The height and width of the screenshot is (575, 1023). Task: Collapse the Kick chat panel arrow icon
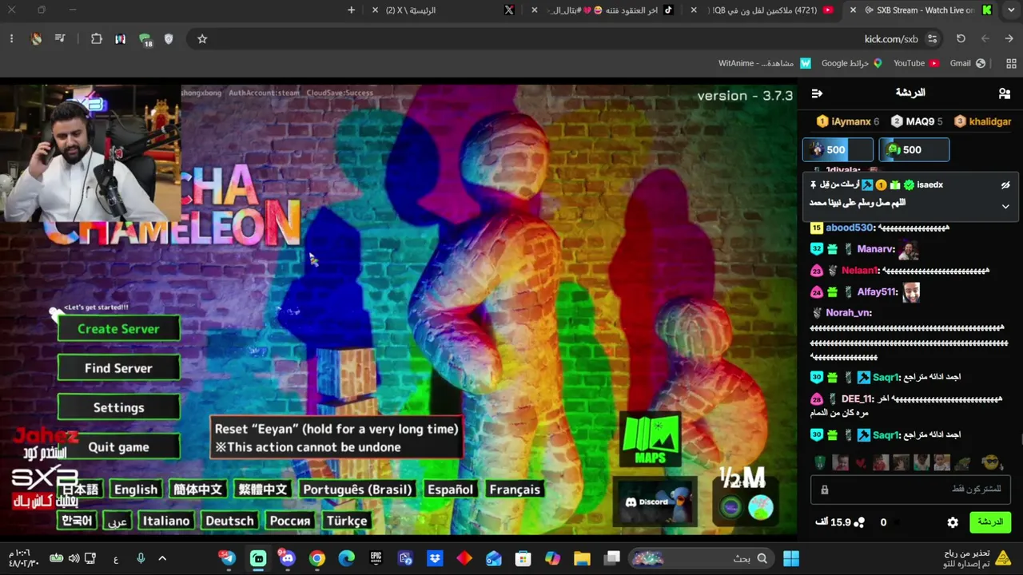[817, 93]
